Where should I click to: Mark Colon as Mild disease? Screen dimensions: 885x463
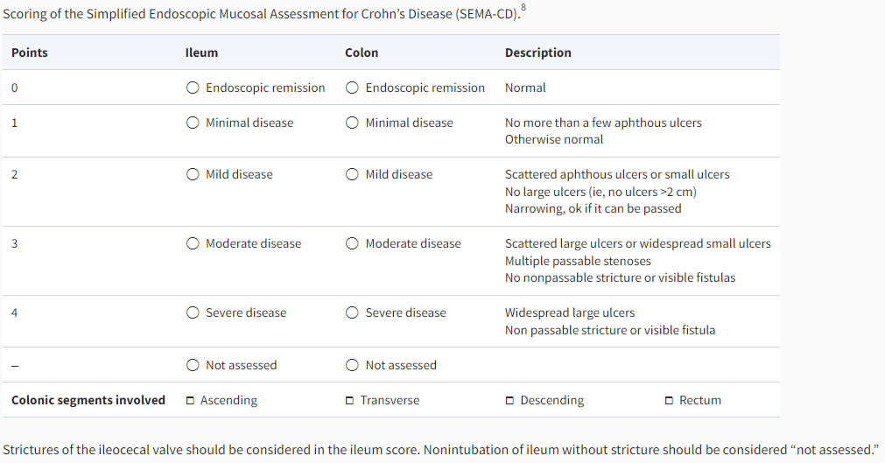pyautogui.click(x=352, y=174)
